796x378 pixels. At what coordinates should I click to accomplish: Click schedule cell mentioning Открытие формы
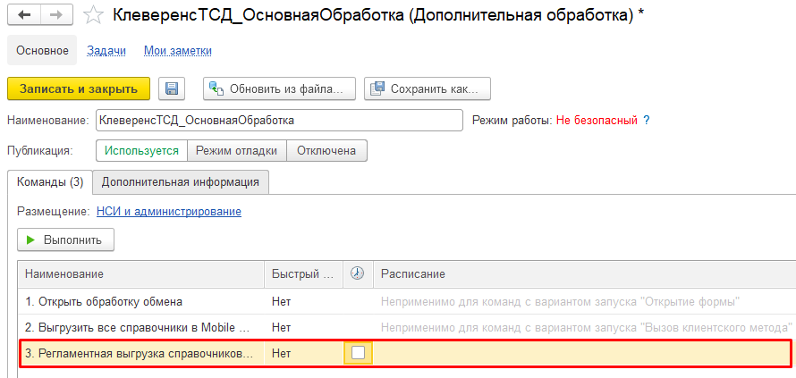tap(585, 302)
